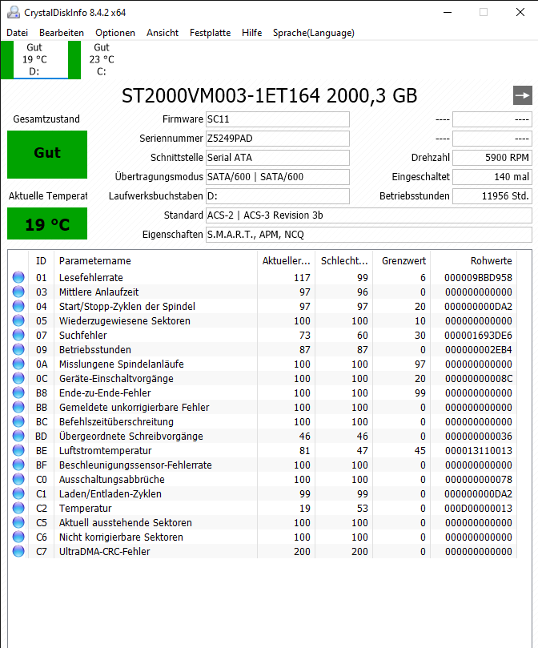The width and height of the screenshot is (538, 648).
Task: Open the Sprache(Language) menu
Action: click(314, 33)
